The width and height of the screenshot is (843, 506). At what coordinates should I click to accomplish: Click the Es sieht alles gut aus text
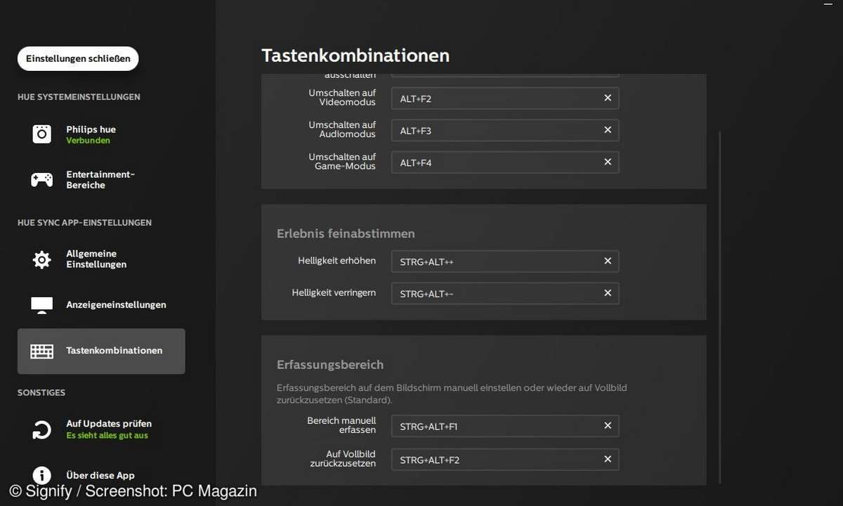[107, 436]
